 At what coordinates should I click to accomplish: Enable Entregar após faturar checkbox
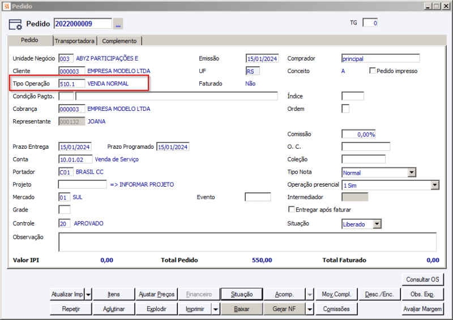(x=292, y=210)
